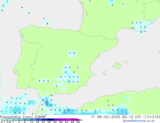
Task: Click Ibiza island outline on the map
Action: click(x=104, y=72)
